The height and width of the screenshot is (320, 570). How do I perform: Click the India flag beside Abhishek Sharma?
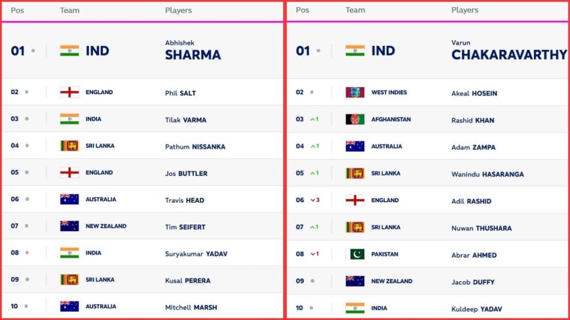tap(69, 51)
